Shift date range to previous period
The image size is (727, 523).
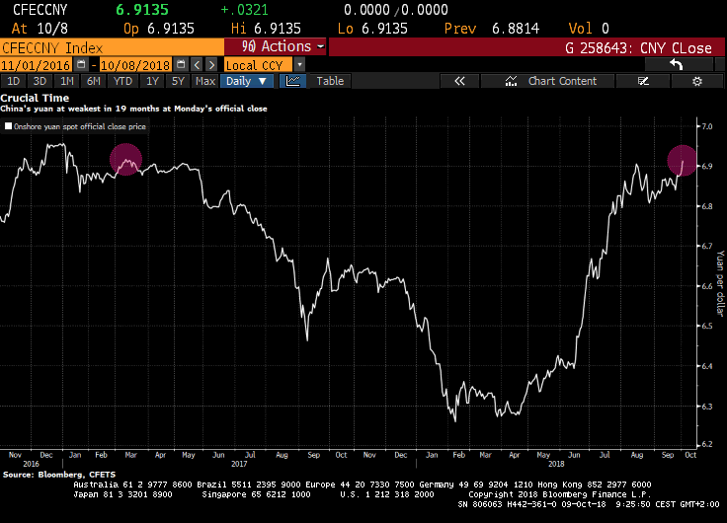click(197, 65)
